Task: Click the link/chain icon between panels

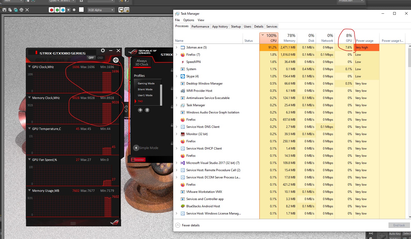Action: [x=126, y=109]
